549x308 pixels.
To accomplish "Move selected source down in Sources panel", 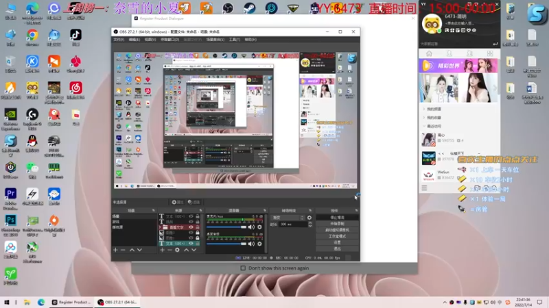I will point(194,250).
